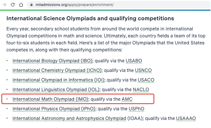Reload the current page
Viewport: 211px width, 128px height.
[x=13, y=5]
